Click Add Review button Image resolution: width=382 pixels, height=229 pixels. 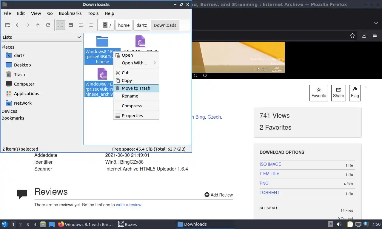pos(218,195)
